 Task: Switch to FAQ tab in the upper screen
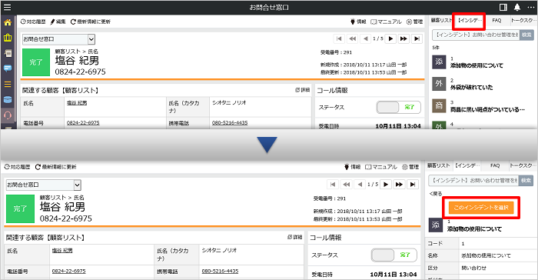[496, 21]
